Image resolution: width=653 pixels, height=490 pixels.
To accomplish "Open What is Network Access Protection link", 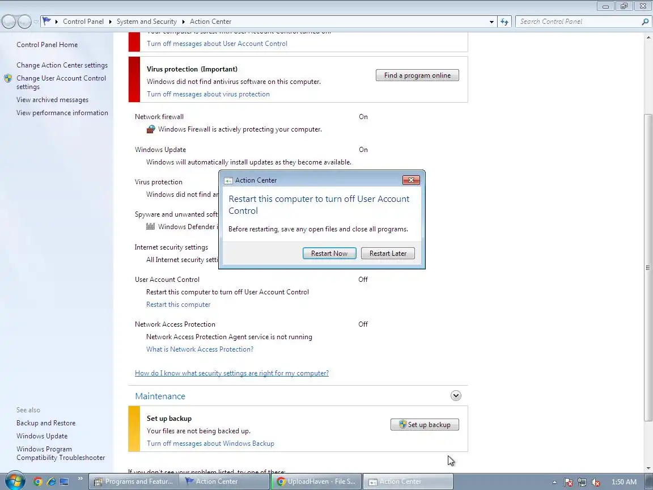I will click(x=200, y=349).
